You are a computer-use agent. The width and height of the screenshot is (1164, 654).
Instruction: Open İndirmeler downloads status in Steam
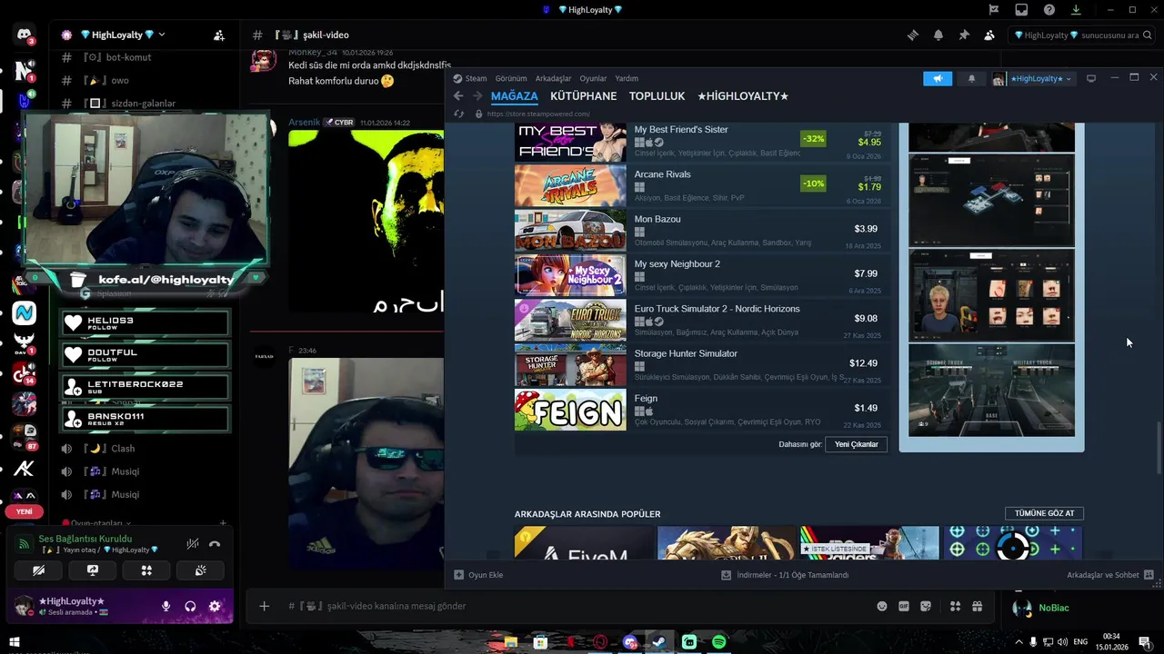785,575
